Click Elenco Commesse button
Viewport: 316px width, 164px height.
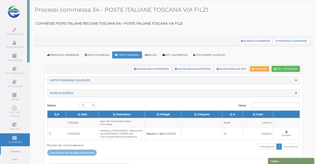point(255,41)
